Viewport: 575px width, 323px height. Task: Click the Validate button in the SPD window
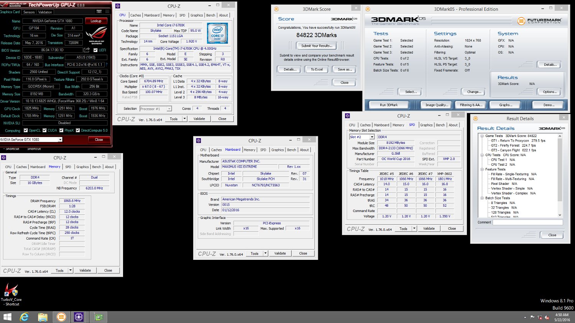pyautogui.click(x=429, y=228)
